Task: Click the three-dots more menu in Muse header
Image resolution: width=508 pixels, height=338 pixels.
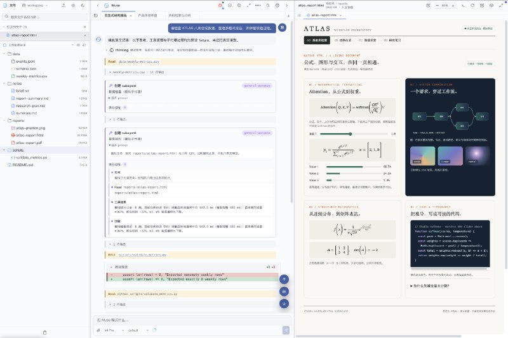Action: coord(258,5)
